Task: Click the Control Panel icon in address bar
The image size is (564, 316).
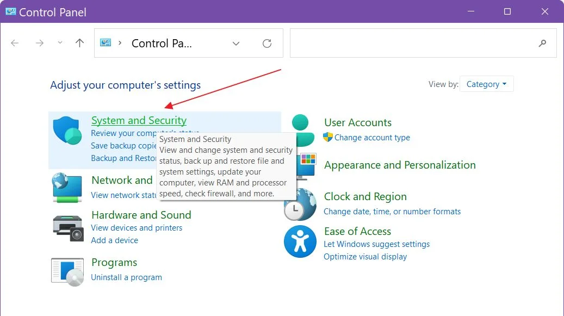Action: click(x=106, y=43)
